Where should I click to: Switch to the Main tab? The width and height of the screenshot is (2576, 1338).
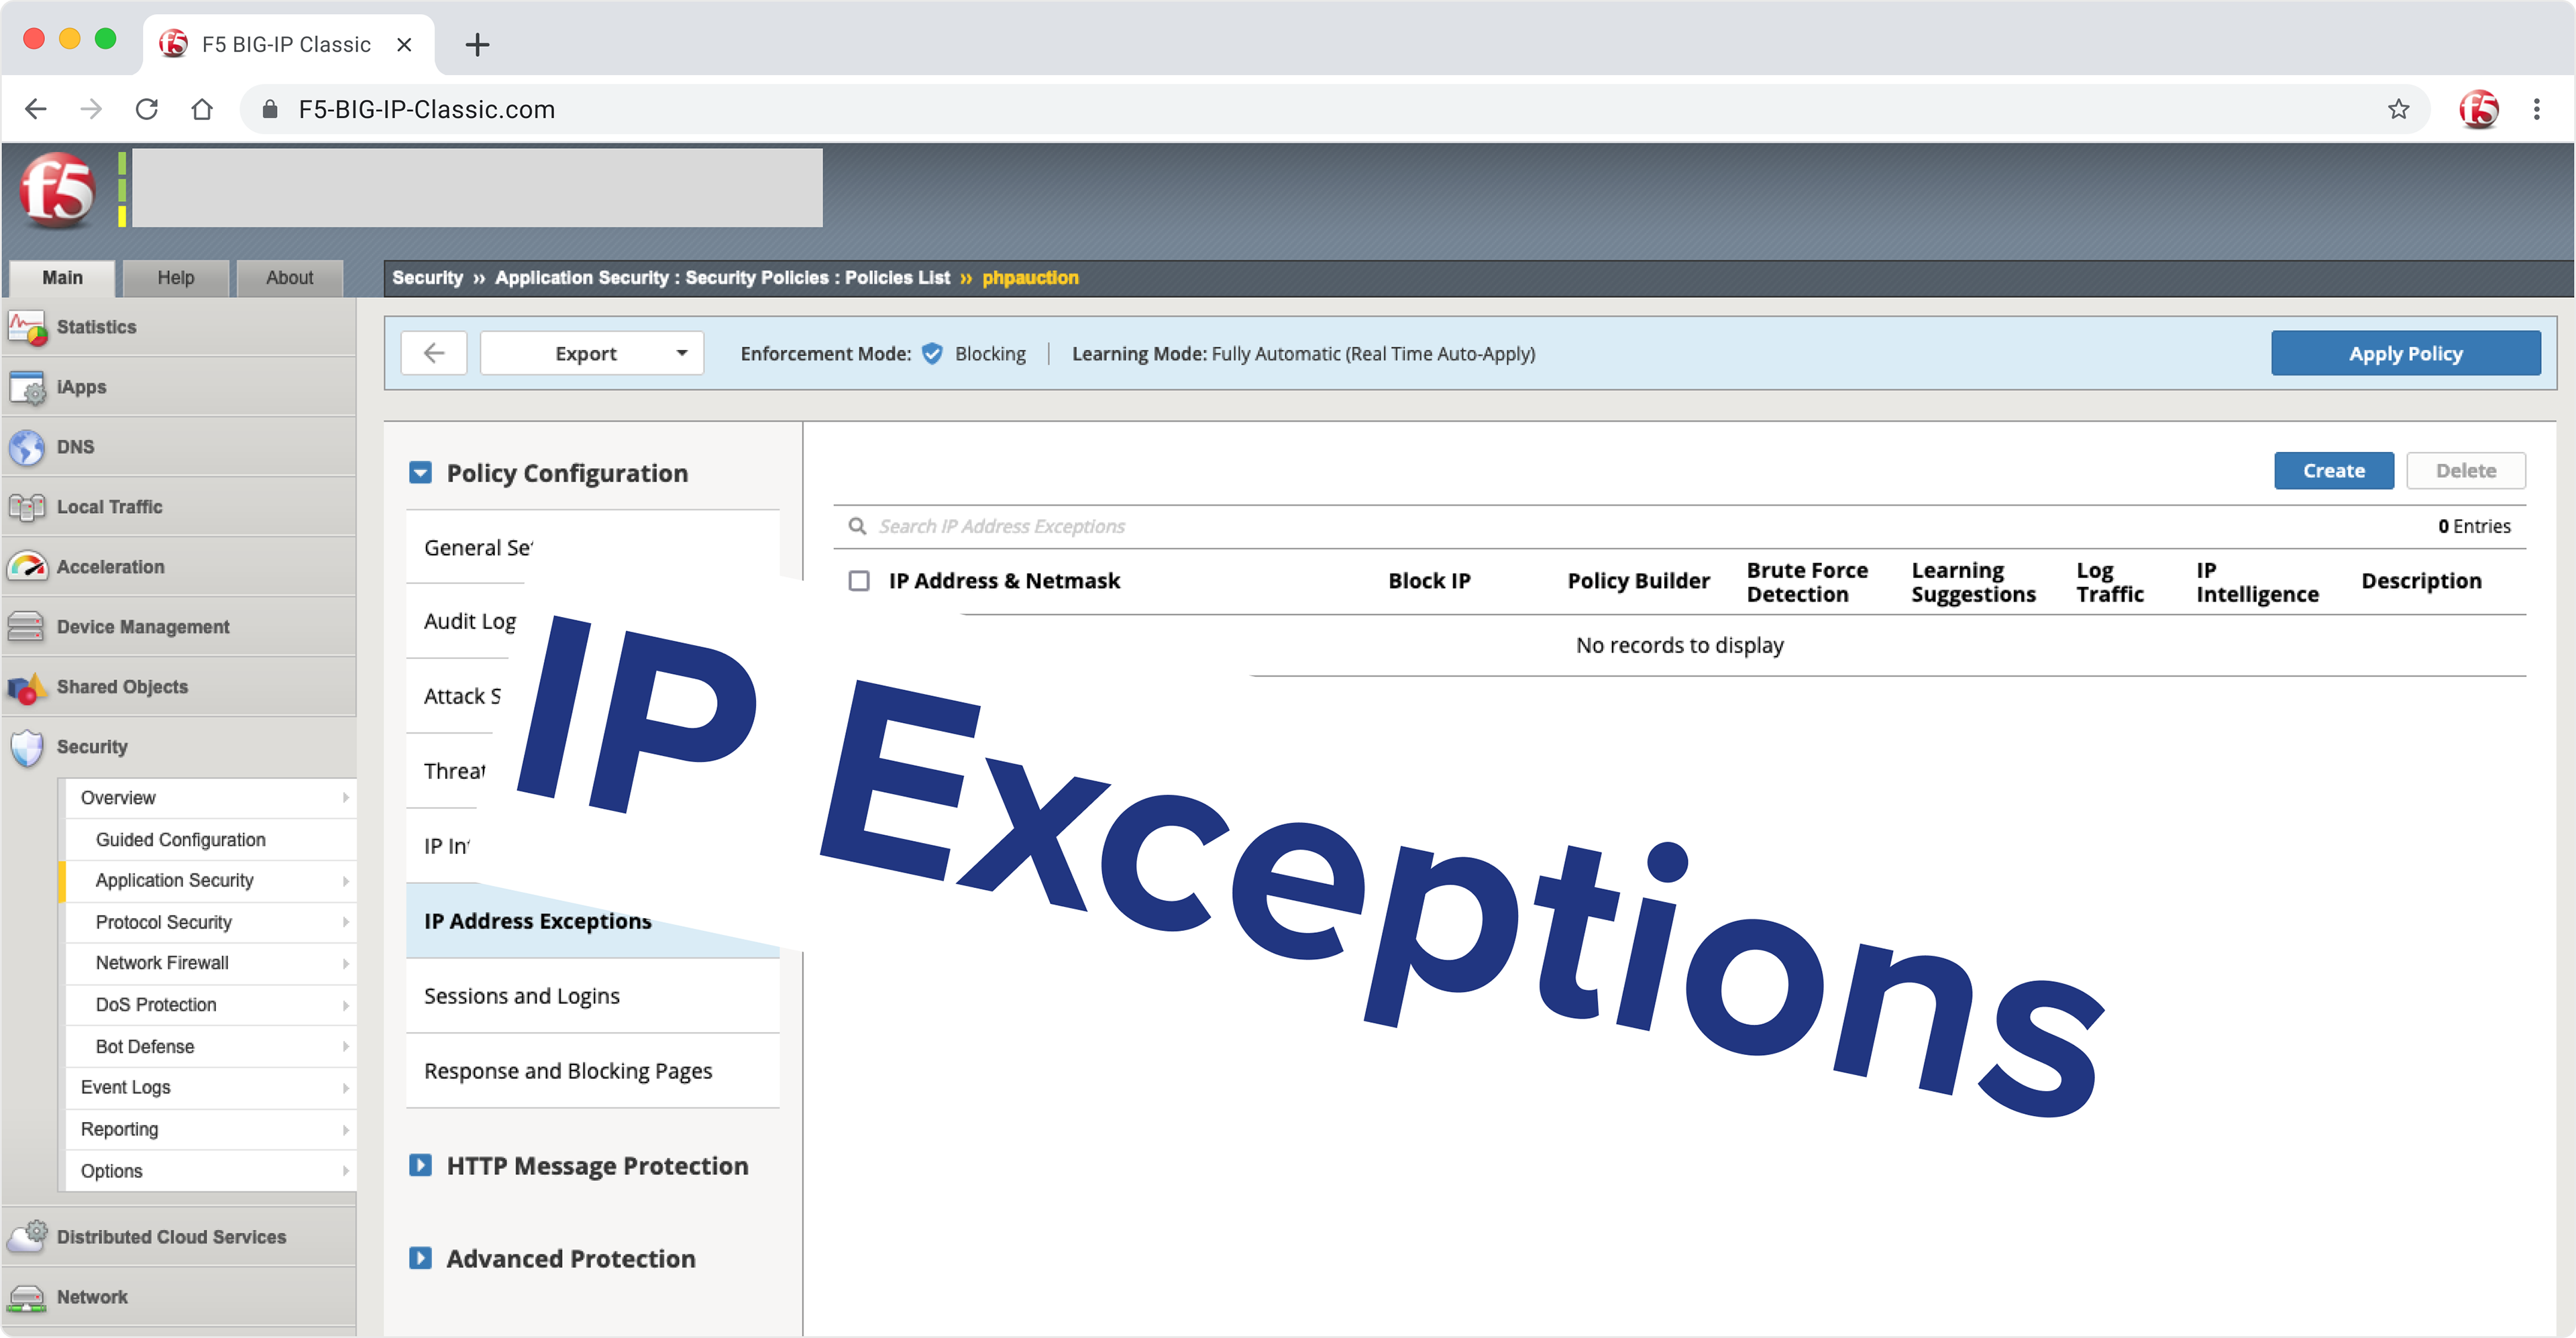point(62,278)
